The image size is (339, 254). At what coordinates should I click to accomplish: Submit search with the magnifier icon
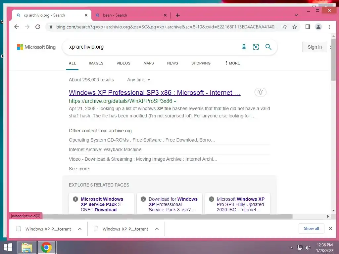(x=268, y=47)
